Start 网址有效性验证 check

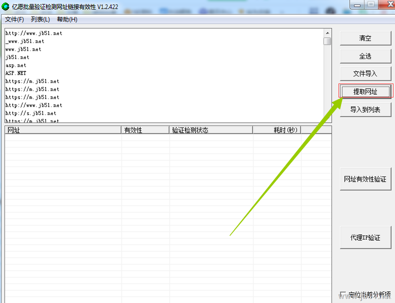(x=365, y=179)
